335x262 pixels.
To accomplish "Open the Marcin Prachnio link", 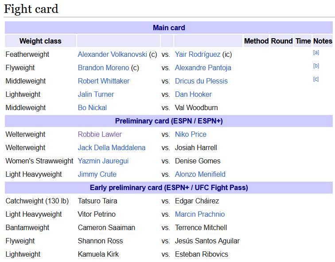I will click(199, 214).
